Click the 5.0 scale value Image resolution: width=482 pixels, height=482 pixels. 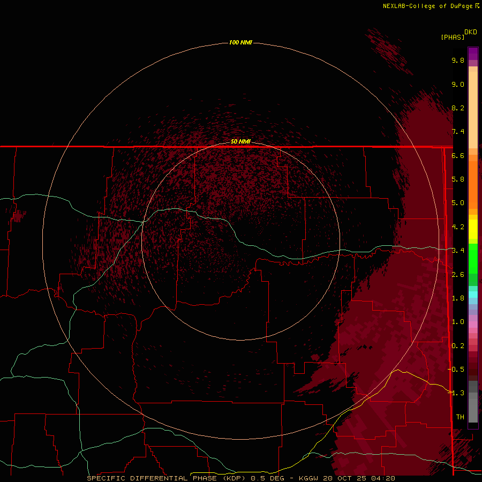(458, 203)
